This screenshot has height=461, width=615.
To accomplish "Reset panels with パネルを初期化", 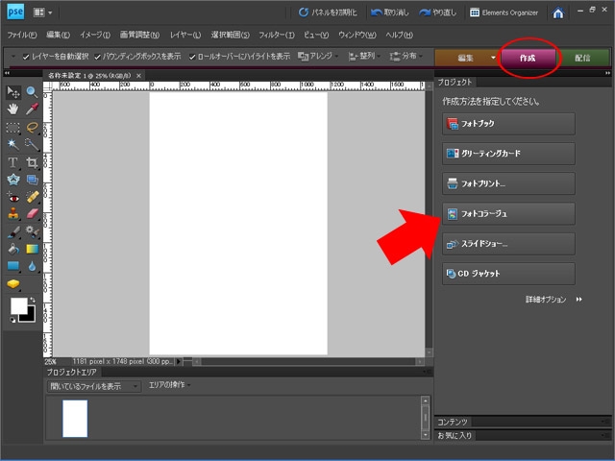I will point(328,12).
